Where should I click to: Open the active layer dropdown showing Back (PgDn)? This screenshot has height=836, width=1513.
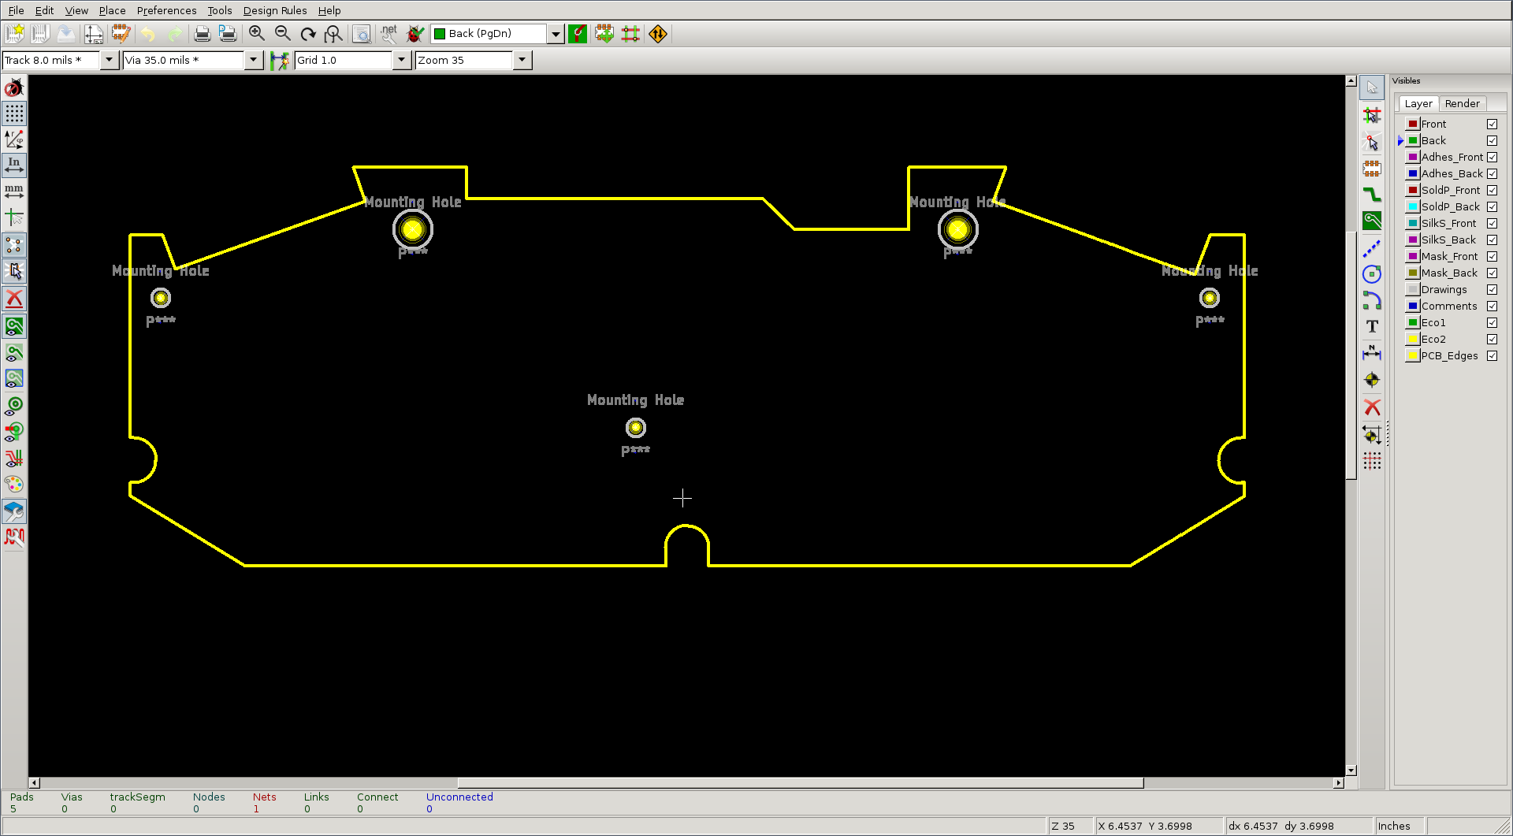click(556, 33)
